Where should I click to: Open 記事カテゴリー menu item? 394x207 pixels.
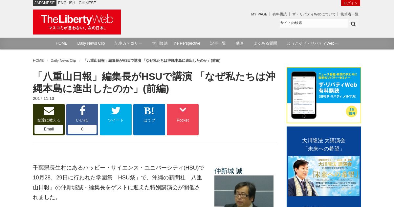tap(128, 43)
